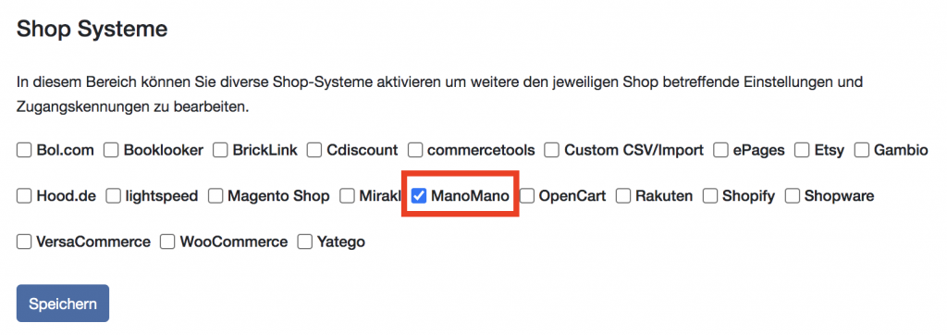
Task: Check the Mirakl checkbox
Action: pyautogui.click(x=348, y=196)
